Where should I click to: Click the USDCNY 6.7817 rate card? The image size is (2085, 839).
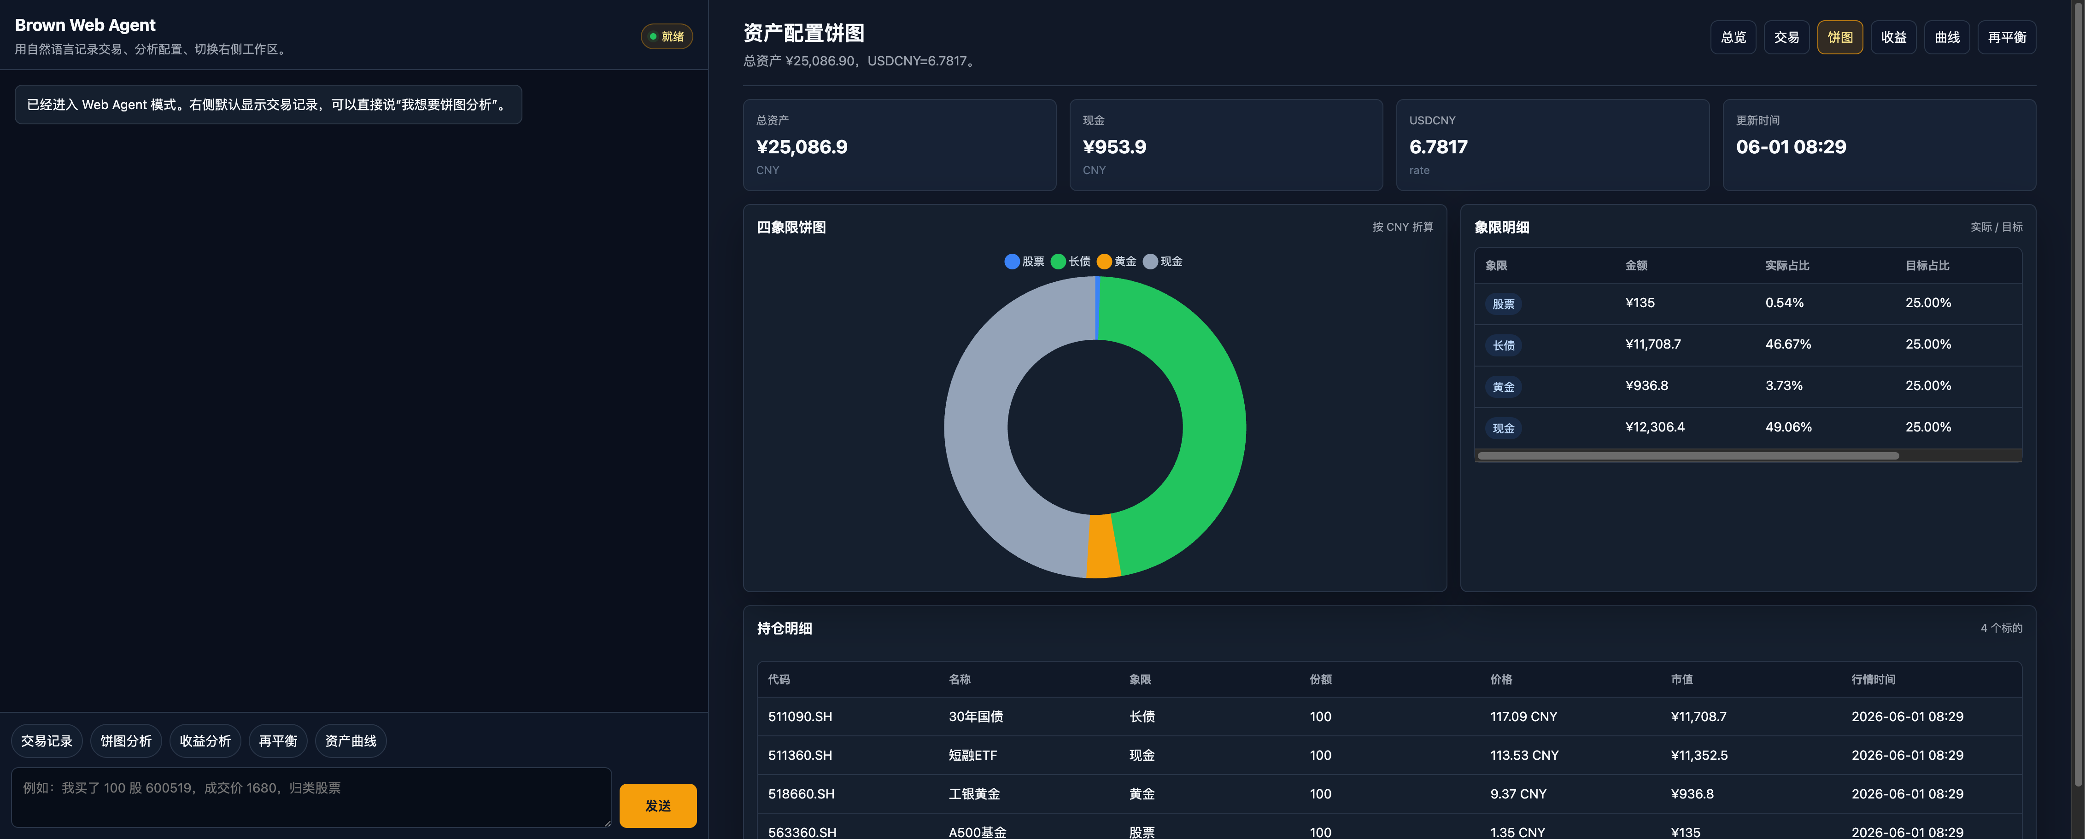[1552, 145]
